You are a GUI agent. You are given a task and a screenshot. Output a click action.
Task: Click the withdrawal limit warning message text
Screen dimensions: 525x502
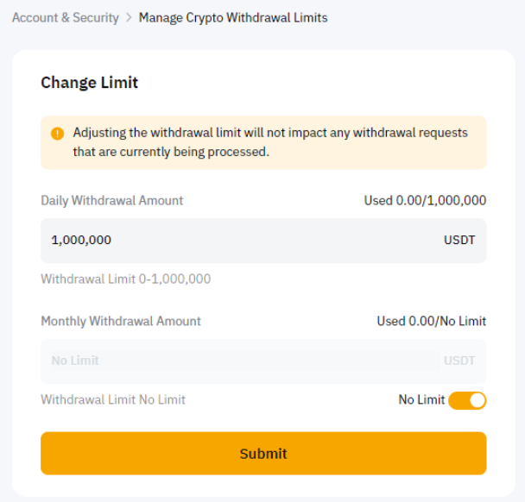[269, 142]
